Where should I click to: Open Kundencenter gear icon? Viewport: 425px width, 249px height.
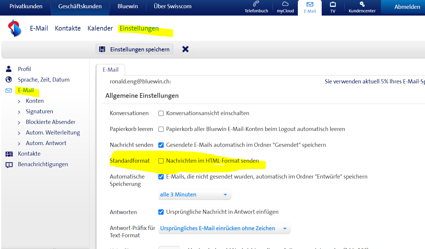[362, 4]
